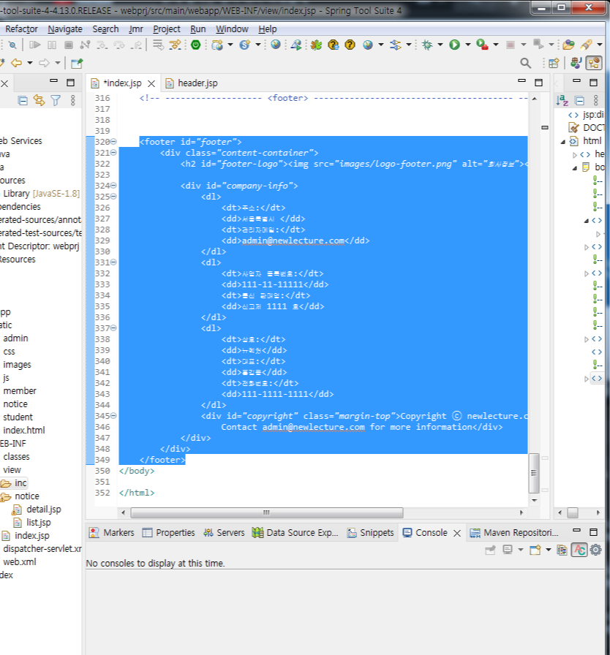Switch to the Servers tab
The width and height of the screenshot is (610, 655).
[x=224, y=533]
